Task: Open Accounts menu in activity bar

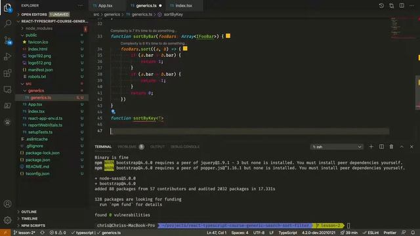Action: point(7,204)
